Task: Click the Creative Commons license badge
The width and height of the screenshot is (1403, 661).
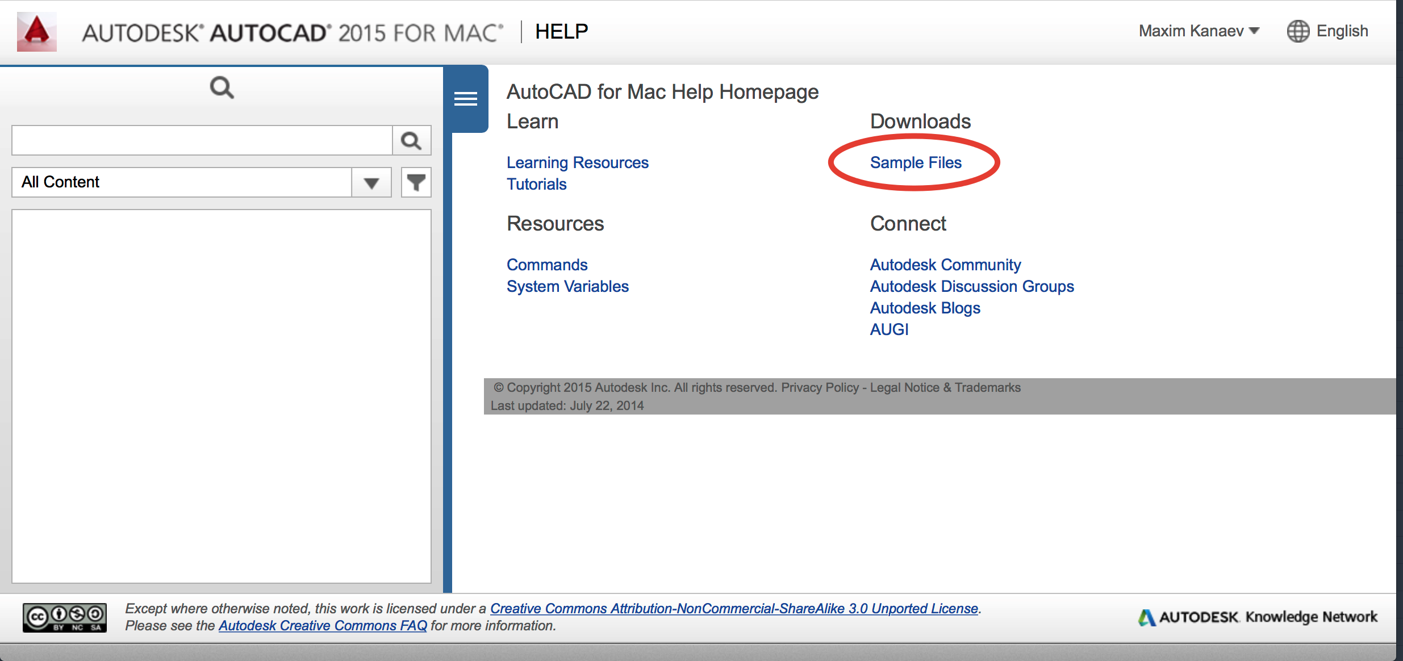Action: click(x=65, y=617)
